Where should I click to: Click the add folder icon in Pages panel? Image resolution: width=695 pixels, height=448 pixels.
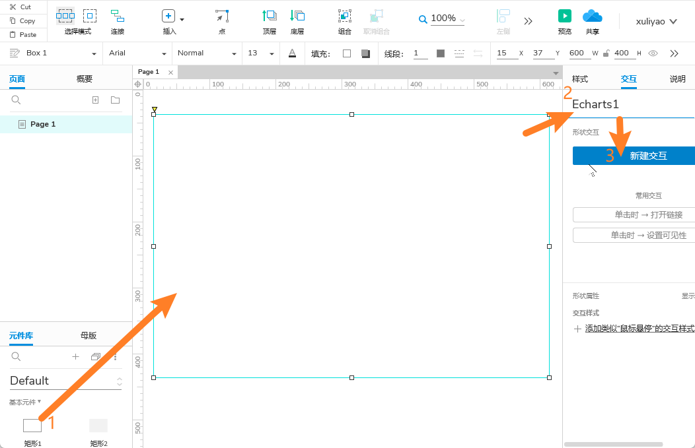pos(115,100)
